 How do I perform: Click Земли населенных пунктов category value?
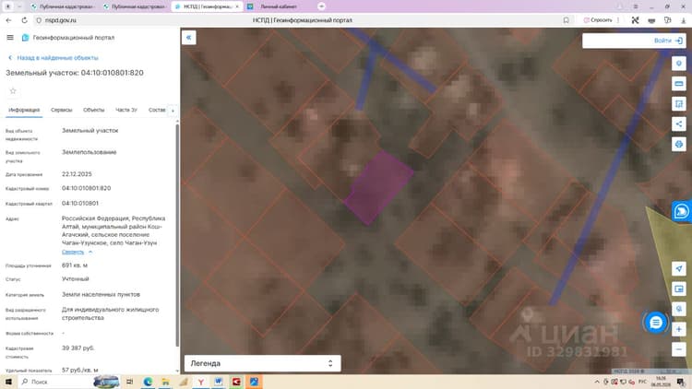tap(101, 294)
